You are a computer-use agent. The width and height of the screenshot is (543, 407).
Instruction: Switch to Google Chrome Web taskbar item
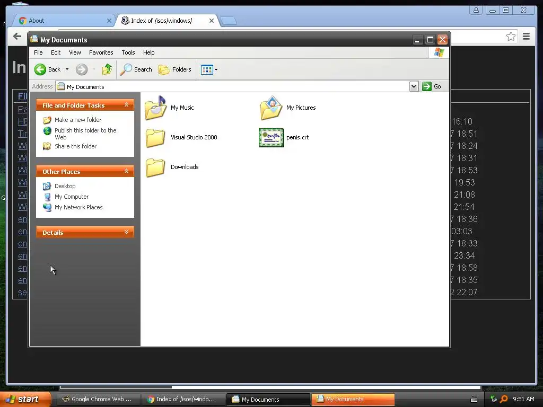pos(98,400)
